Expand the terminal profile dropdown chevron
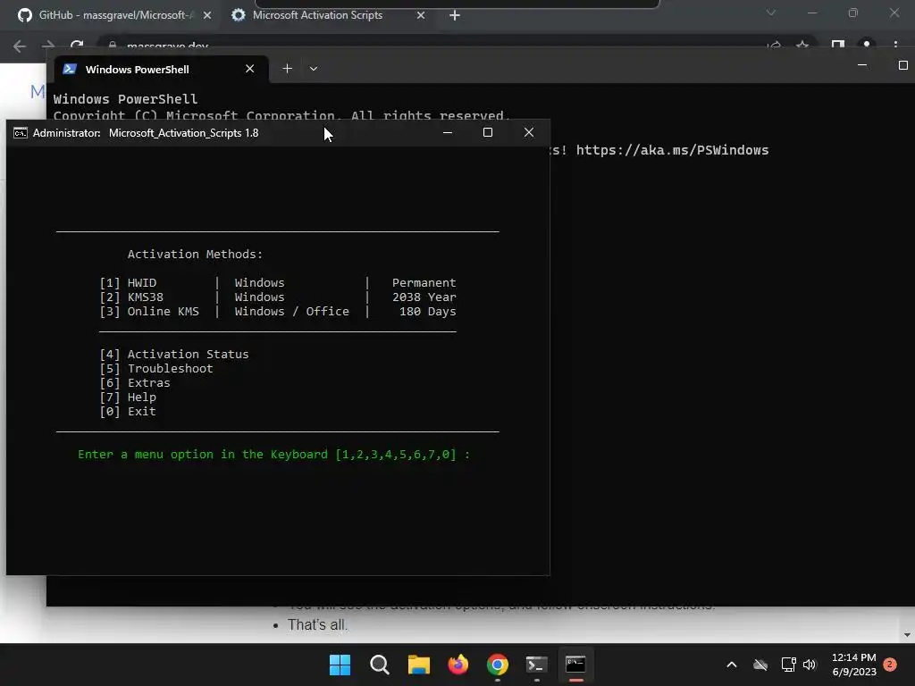 point(314,69)
